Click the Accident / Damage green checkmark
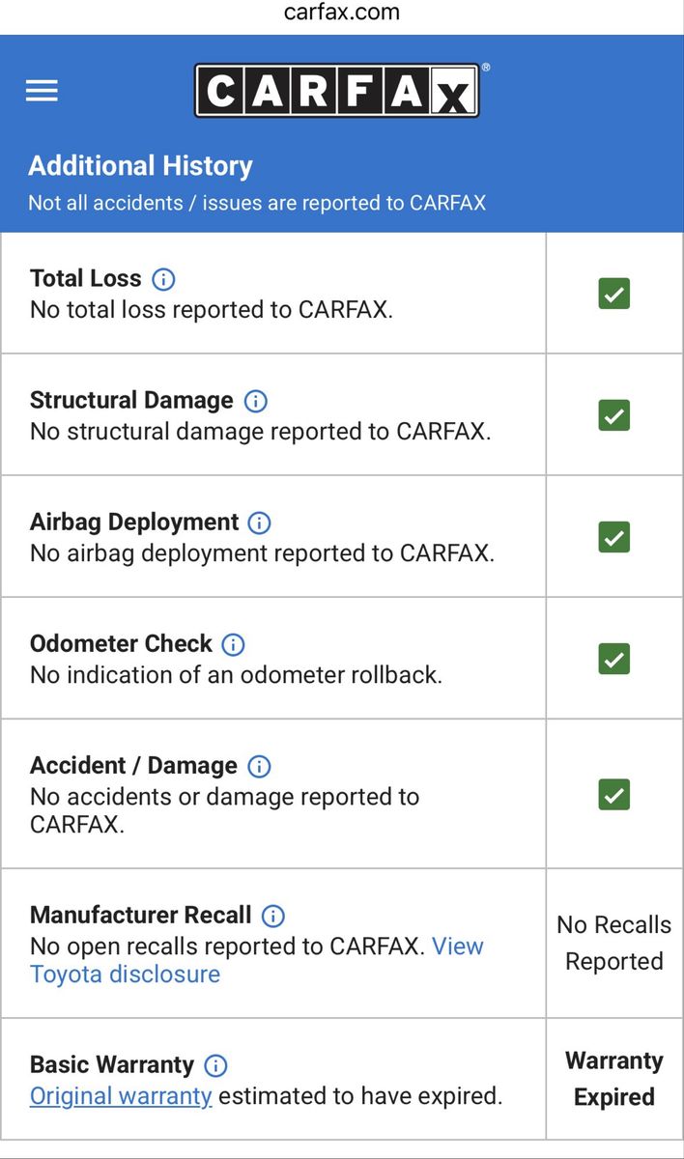The width and height of the screenshot is (684, 1159). [614, 795]
